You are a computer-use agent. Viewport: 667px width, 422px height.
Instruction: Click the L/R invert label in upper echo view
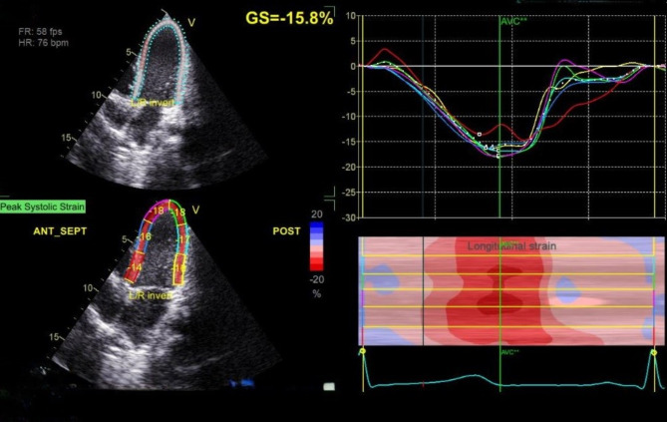[153, 103]
